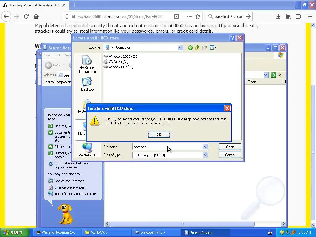The height and width of the screenshot is (237, 316).
Task: Close the Warning: Potential Security Risk tab
Action: pos(64,5)
